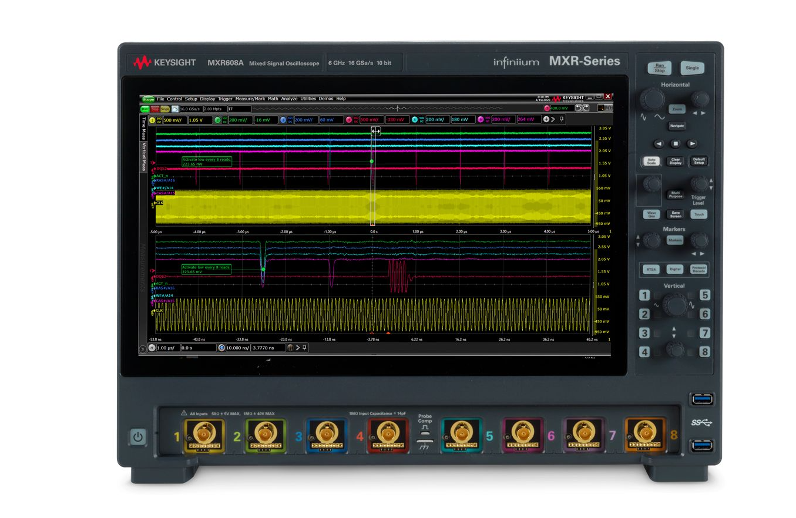The height and width of the screenshot is (518, 796).
Task: Click the navigation play-backward arrow key
Action: [659, 143]
